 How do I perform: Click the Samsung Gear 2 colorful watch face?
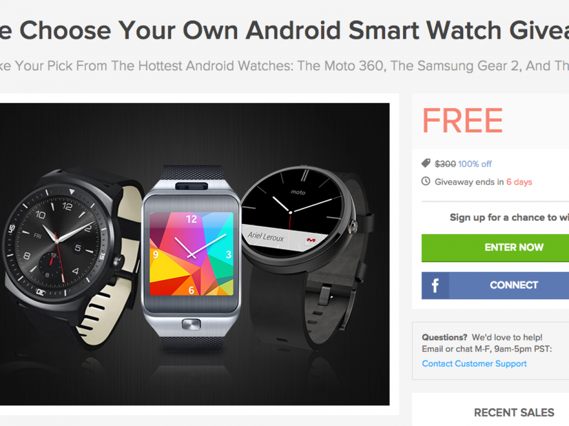tap(192, 254)
